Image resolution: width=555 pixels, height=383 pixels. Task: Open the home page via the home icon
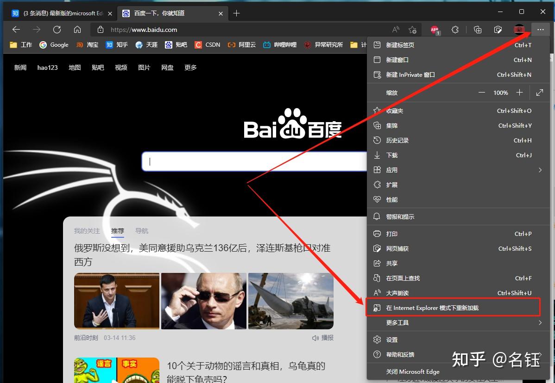77,30
